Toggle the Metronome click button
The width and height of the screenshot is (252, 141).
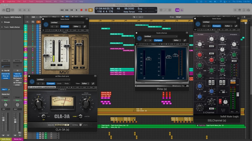(182, 10)
